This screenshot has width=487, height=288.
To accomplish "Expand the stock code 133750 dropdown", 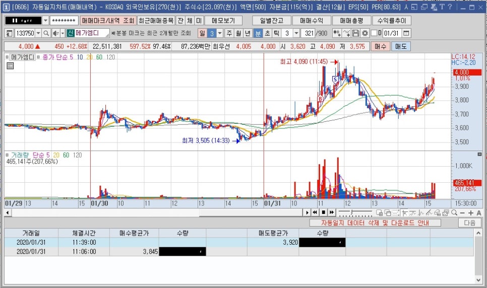I will coord(38,33).
